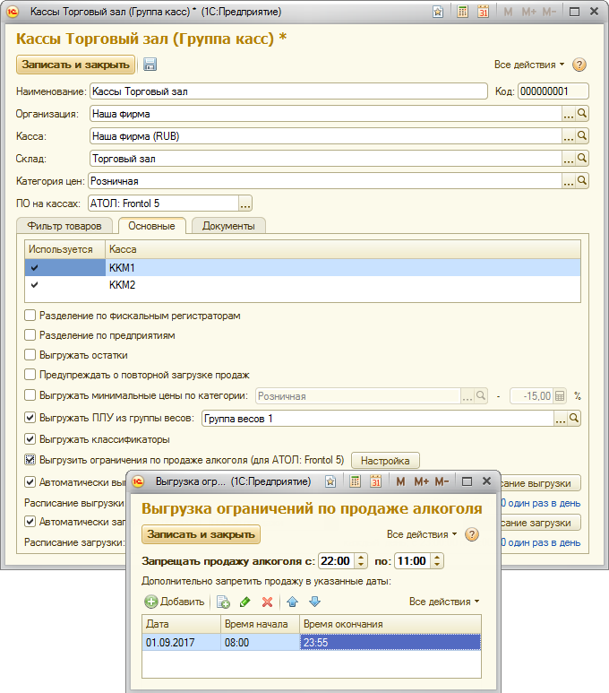Uncheck Выгружать ПЛУ из группы весов
The width and height of the screenshot is (609, 693).
[x=30, y=418]
